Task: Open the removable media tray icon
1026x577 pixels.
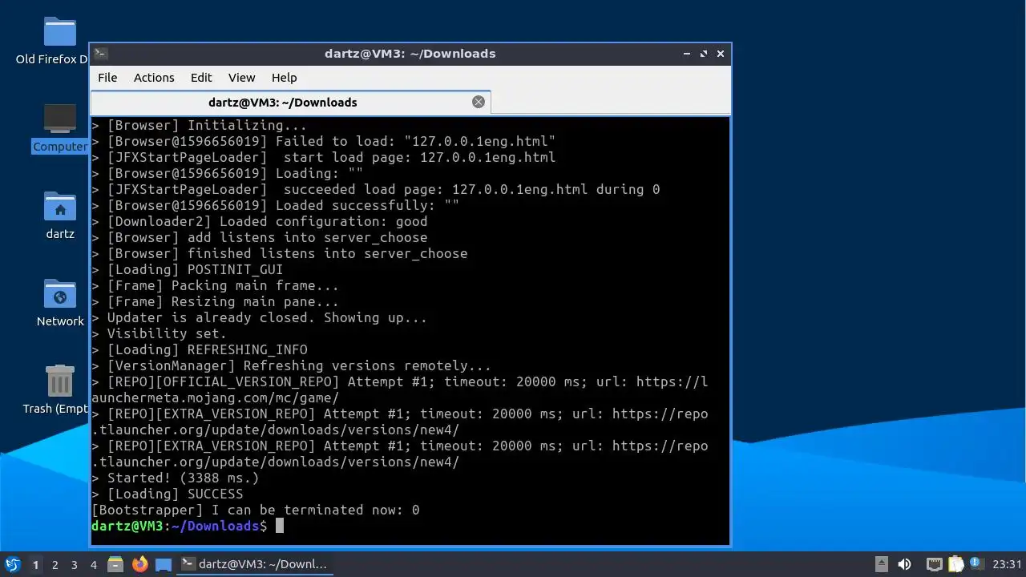Action: point(881,564)
